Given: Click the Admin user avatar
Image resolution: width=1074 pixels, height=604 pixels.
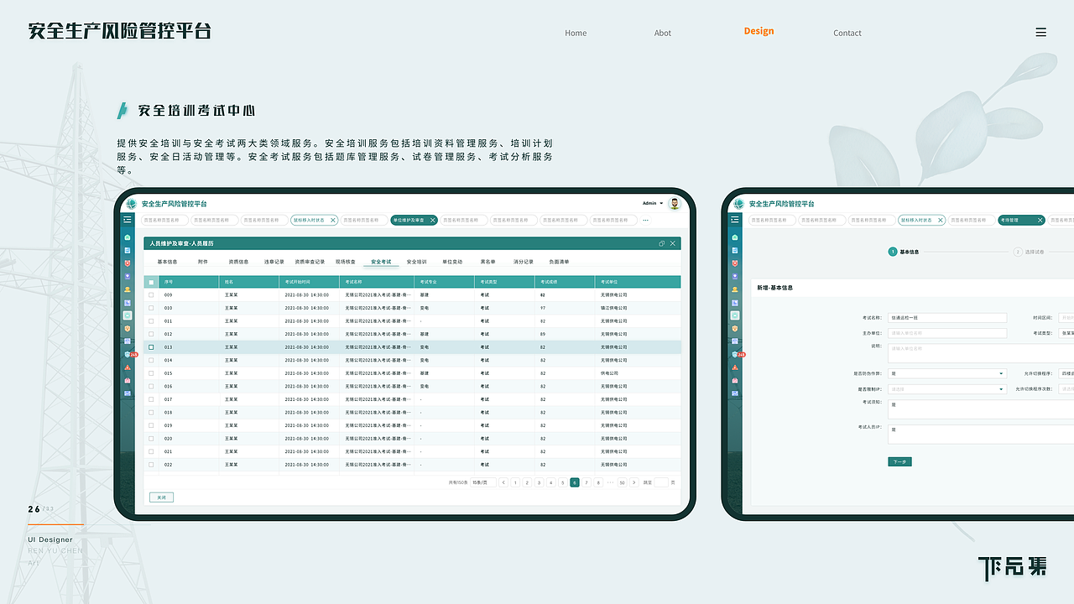Looking at the screenshot, I should tap(675, 203).
